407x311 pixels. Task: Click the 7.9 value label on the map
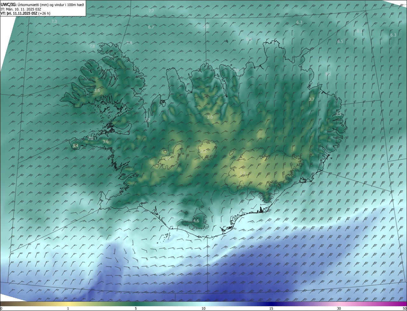tap(236, 70)
